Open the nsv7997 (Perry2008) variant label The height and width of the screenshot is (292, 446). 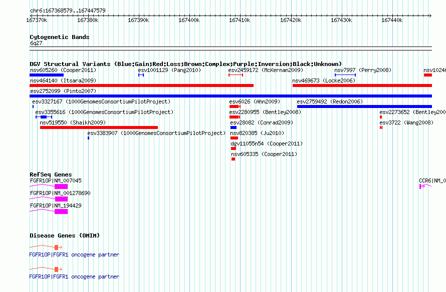click(363, 70)
